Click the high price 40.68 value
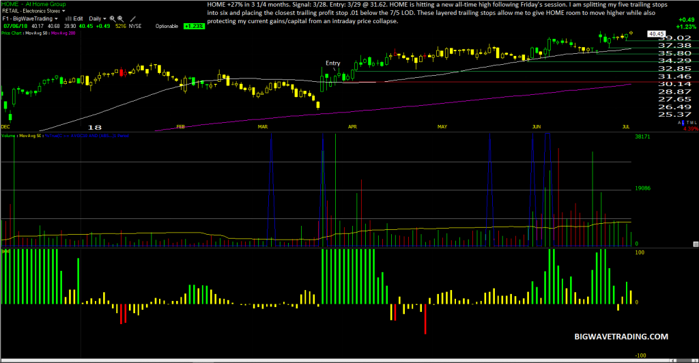Screen dimensions: 699x363 click(x=53, y=26)
